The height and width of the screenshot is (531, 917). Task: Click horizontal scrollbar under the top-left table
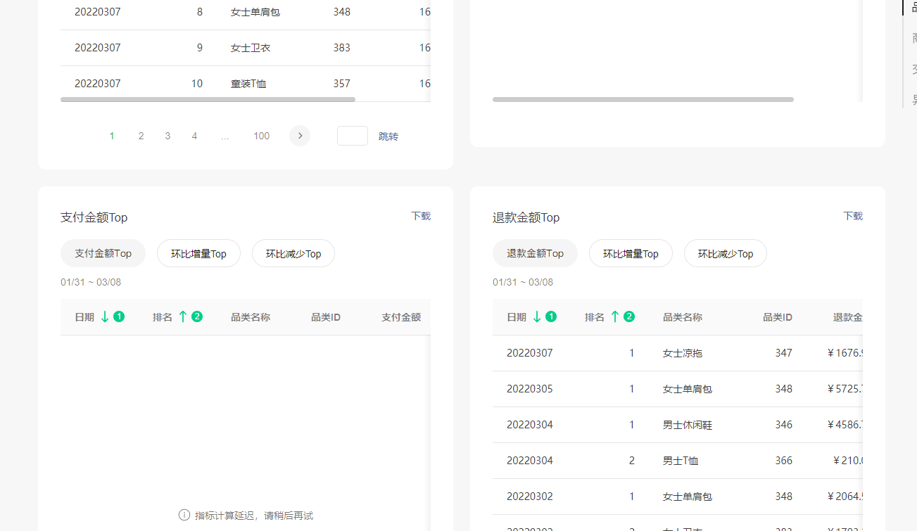208,99
